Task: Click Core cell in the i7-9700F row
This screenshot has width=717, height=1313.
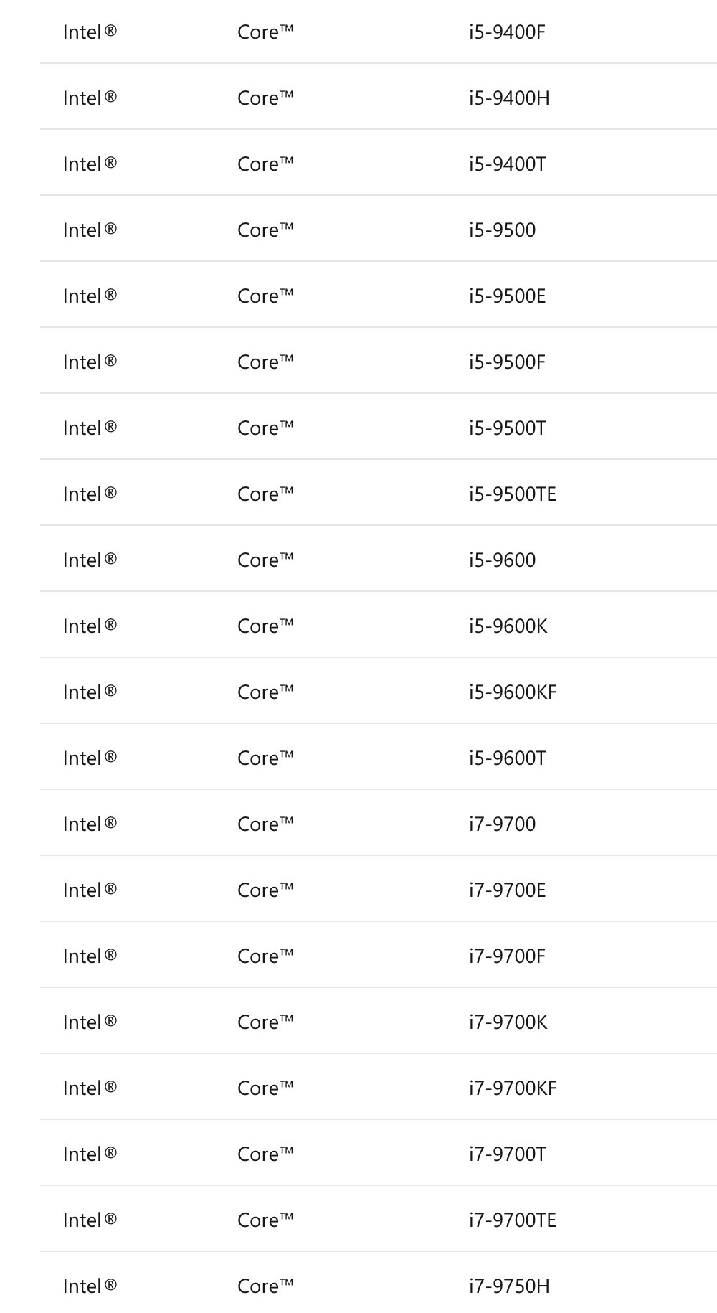Action: [x=265, y=956]
